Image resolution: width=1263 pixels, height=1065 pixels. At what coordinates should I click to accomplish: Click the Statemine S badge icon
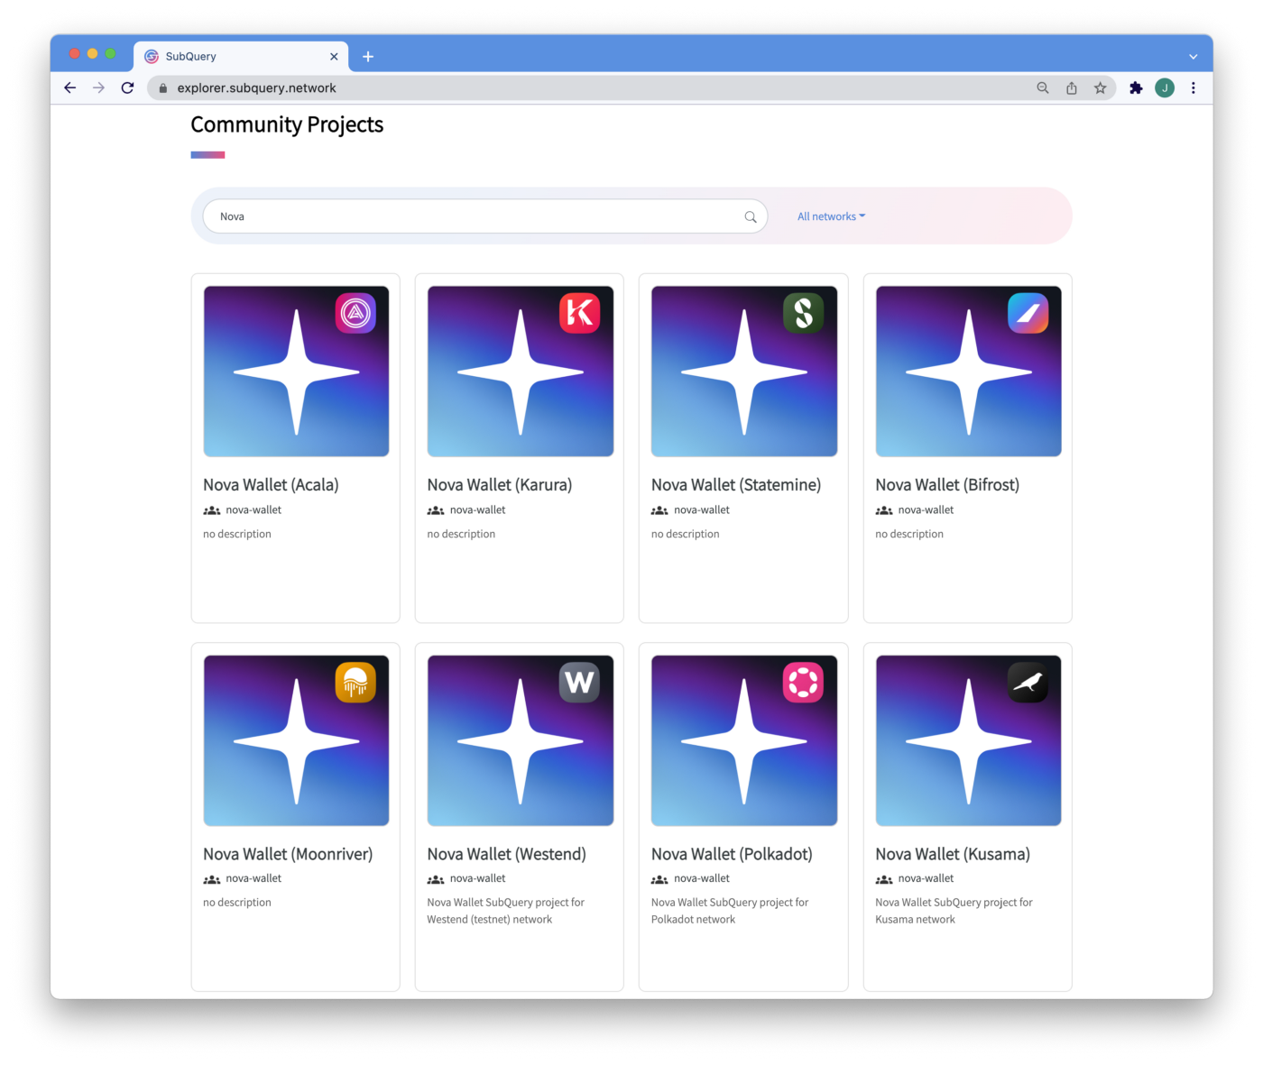[804, 313]
